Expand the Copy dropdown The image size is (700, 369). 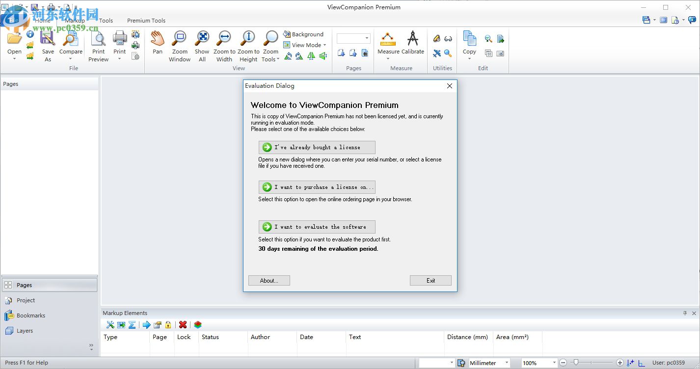tap(469, 59)
